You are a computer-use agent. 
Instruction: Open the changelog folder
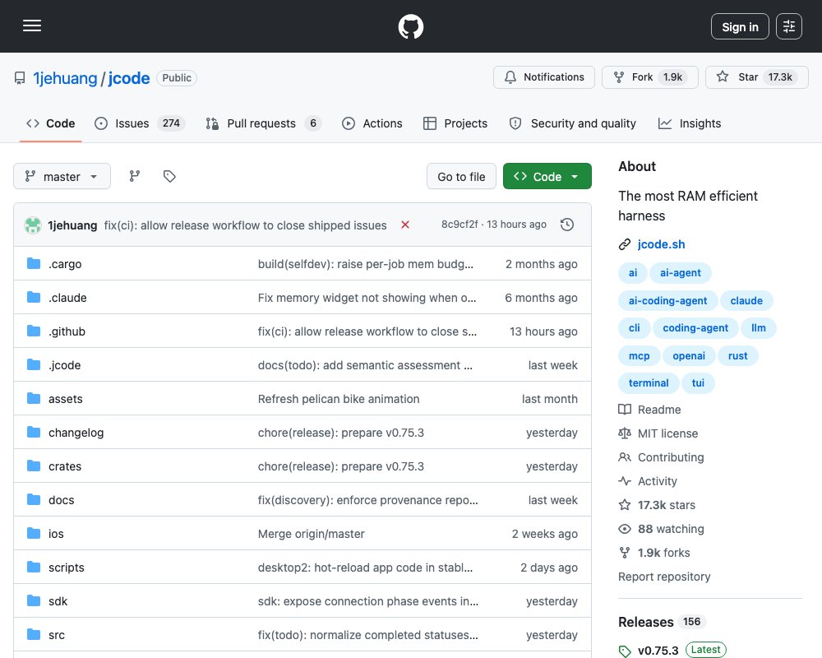click(x=76, y=433)
